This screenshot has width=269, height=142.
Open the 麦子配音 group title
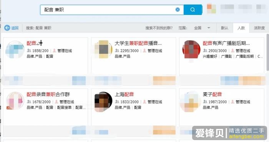(212, 94)
